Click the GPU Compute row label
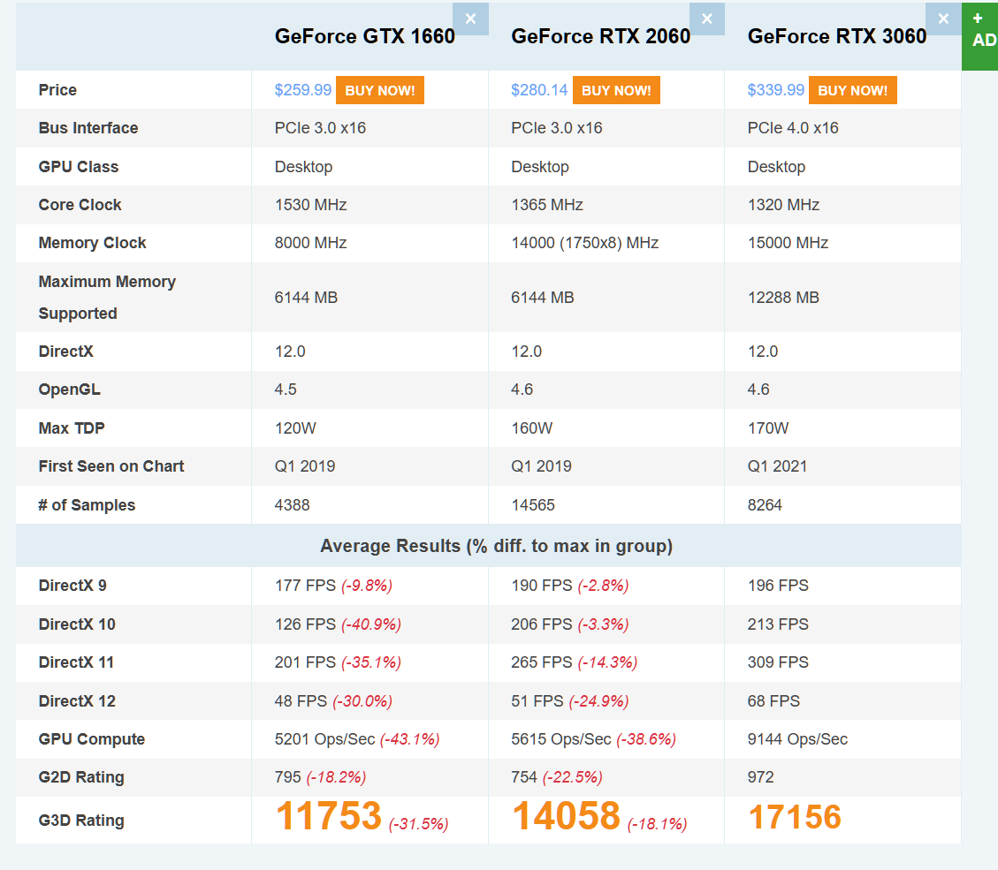Image resolution: width=998 pixels, height=870 pixels. [92, 739]
